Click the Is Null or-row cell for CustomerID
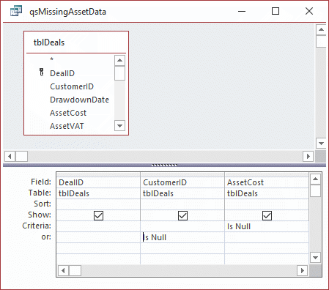Image resolution: width=329 pixels, height=290 pixels. click(x=182, y=237)
